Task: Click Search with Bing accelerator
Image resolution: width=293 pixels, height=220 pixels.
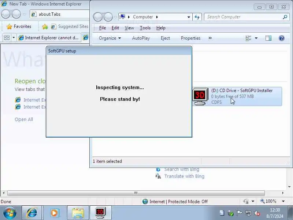Action: click(x=182, y=169)
